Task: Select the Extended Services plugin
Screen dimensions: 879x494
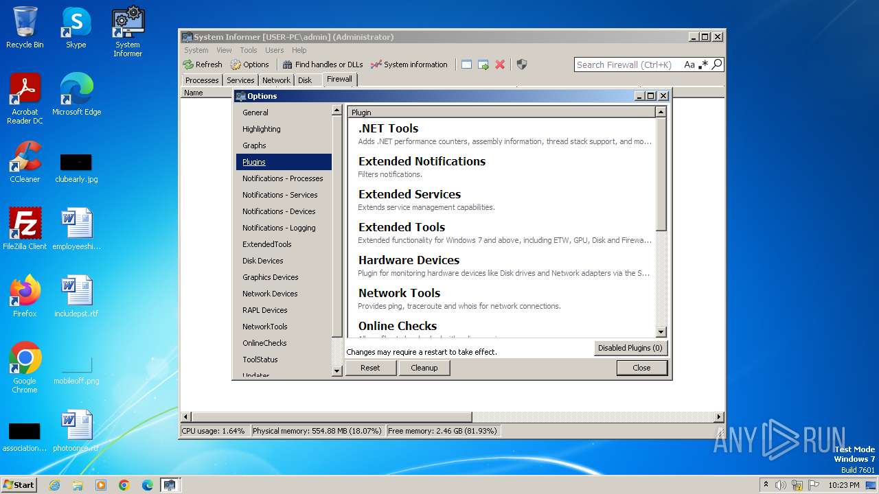Action: pyautogui.click(x=502, y=200)
